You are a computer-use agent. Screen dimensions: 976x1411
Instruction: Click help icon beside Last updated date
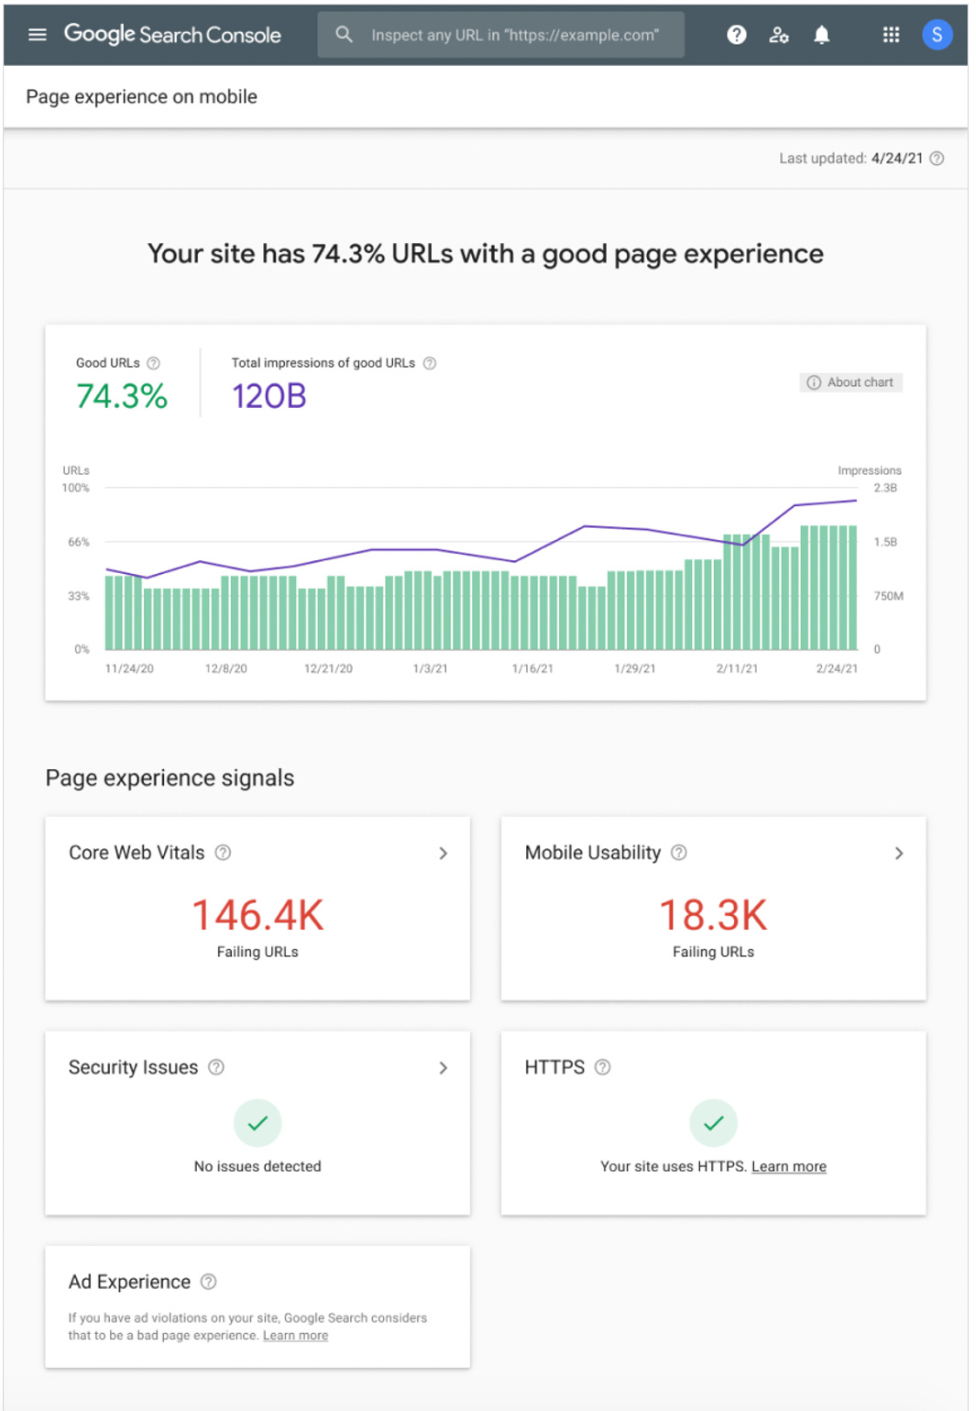pyautogui.click(x=937, y=158)
